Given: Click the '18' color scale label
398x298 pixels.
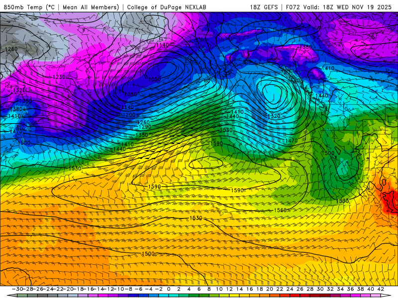Looking at the screenshot, I should (x=260, y=289).
